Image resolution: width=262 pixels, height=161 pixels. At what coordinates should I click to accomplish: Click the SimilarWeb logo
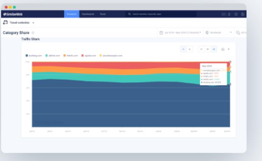[13, 14]
